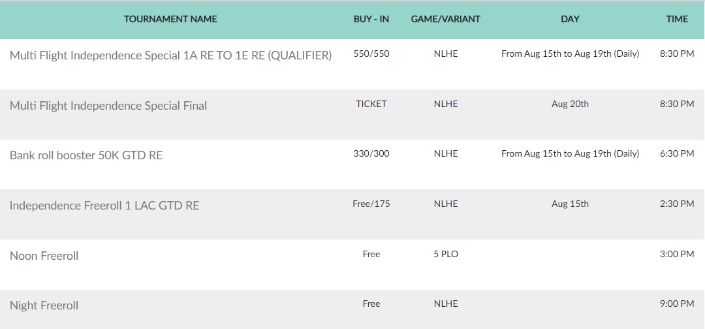The image size is (705, 329).
Task: Open Multi Flight Independence Special qualifier tournament
Action: click(170, 55)
